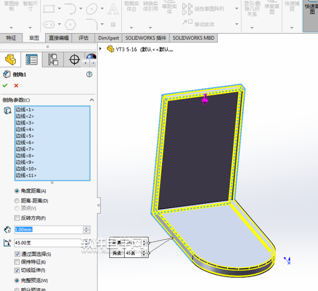Open help for the 倒角1 feature
Screen dimensions: 318x291
tap(89, 74)
